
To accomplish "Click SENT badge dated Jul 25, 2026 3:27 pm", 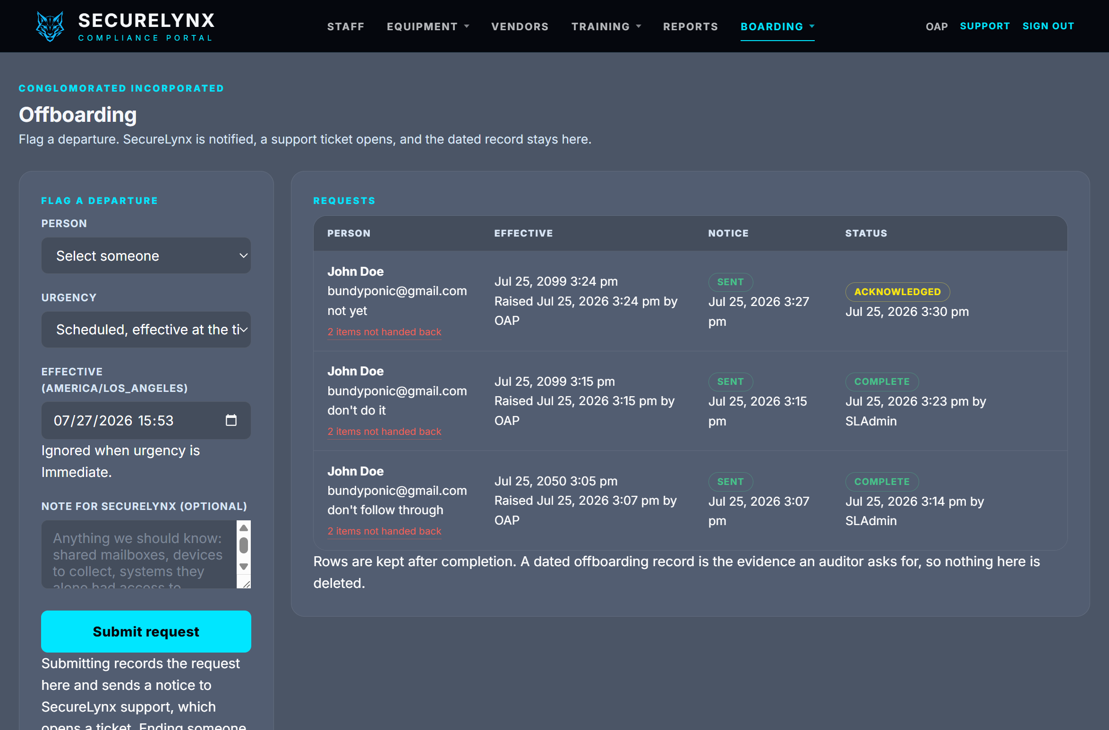I will coord(730,282).
